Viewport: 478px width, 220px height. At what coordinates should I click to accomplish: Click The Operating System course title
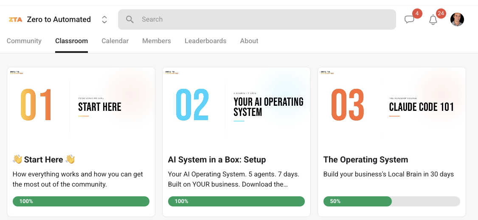(x=366, y=159)
